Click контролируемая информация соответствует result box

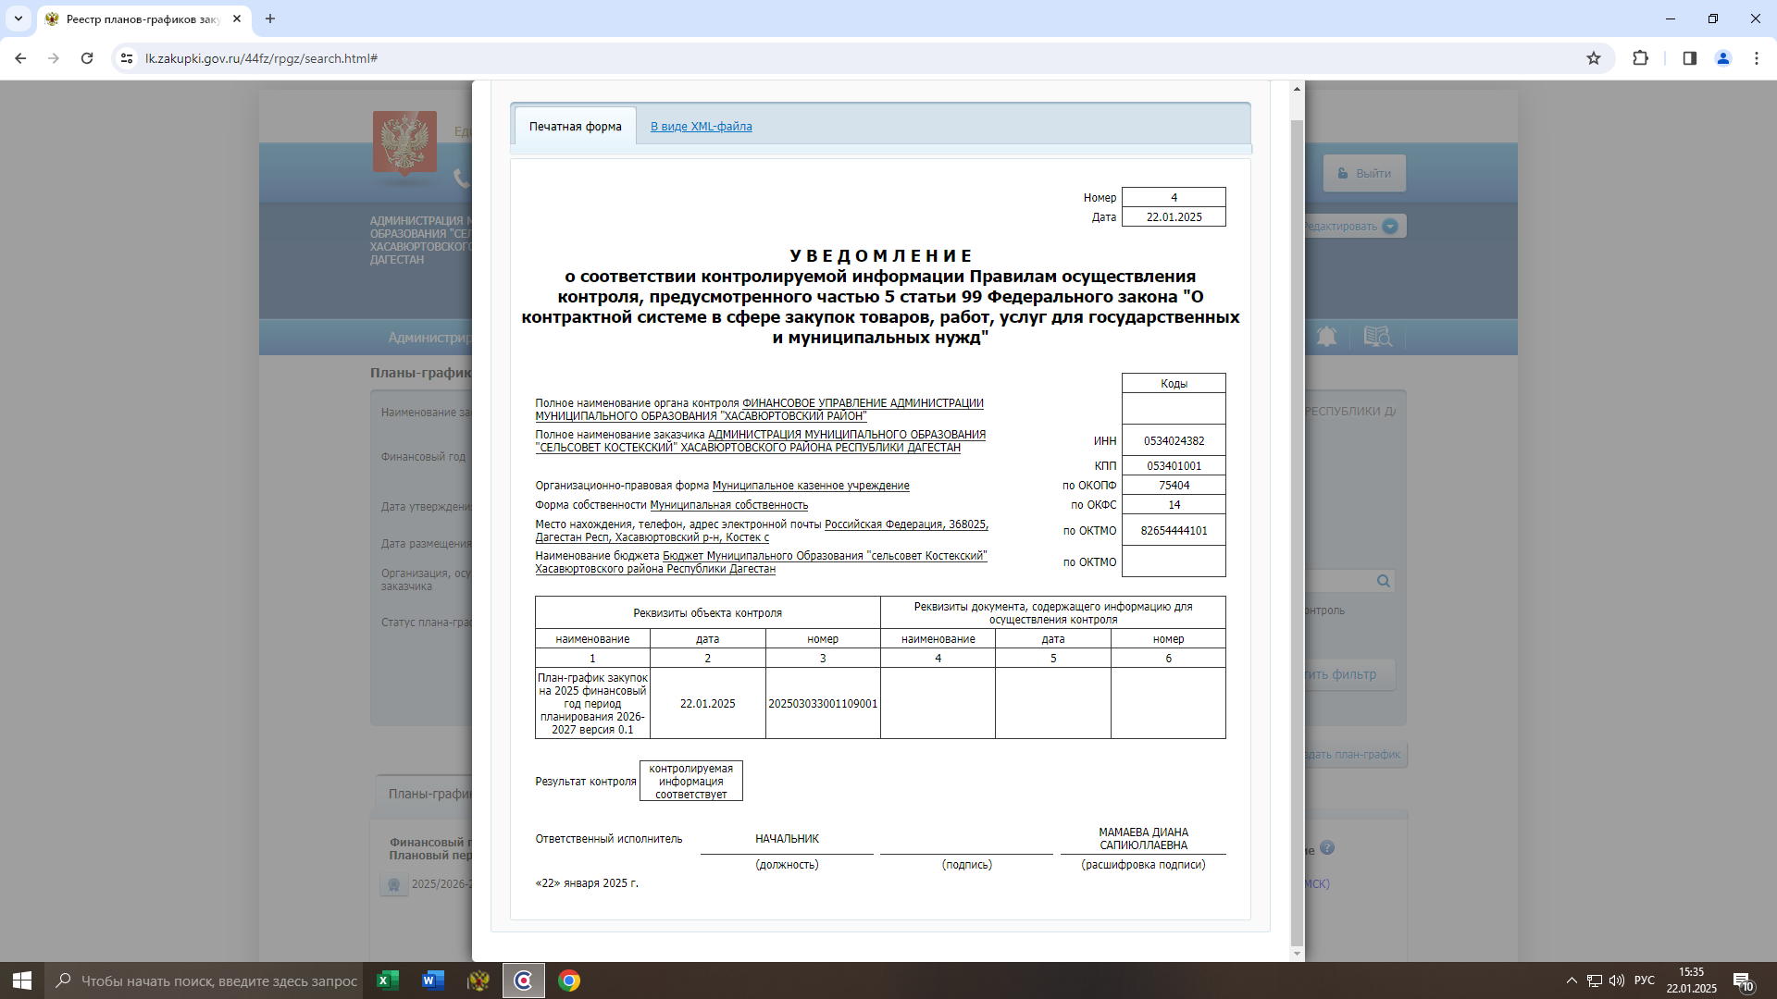click(690, 782)
